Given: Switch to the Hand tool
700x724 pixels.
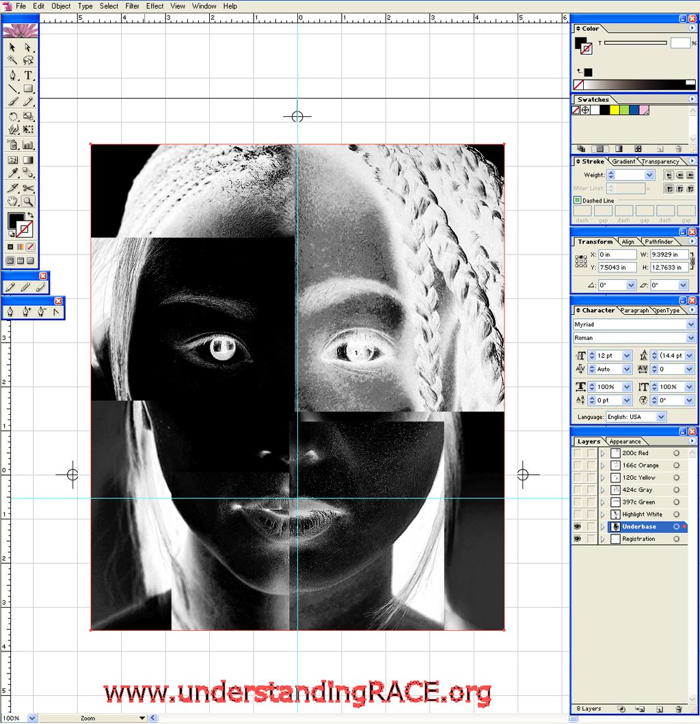Looking at the screenshot, I should (x=12, y=201).
